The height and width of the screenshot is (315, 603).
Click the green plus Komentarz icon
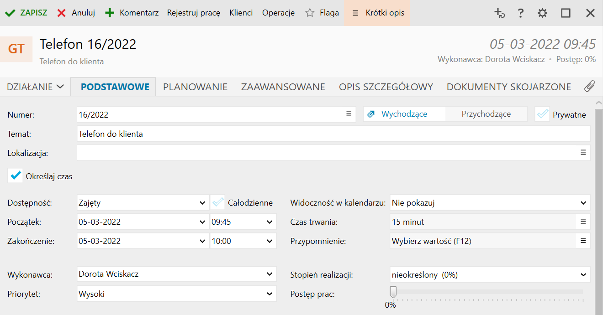(x=110, y=13)
